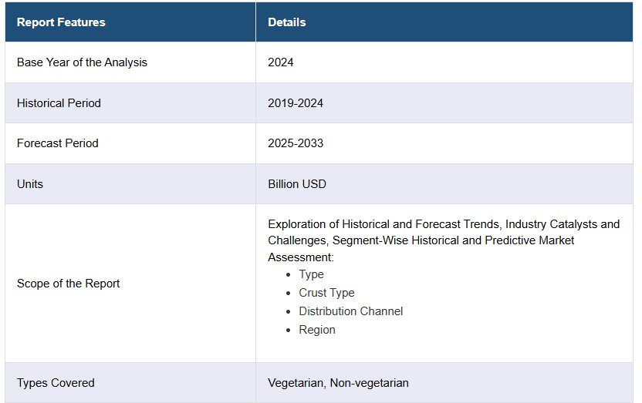Select the Types Covered row label
The height and width of the screenshot is (403, 642).
coord(56,382)
